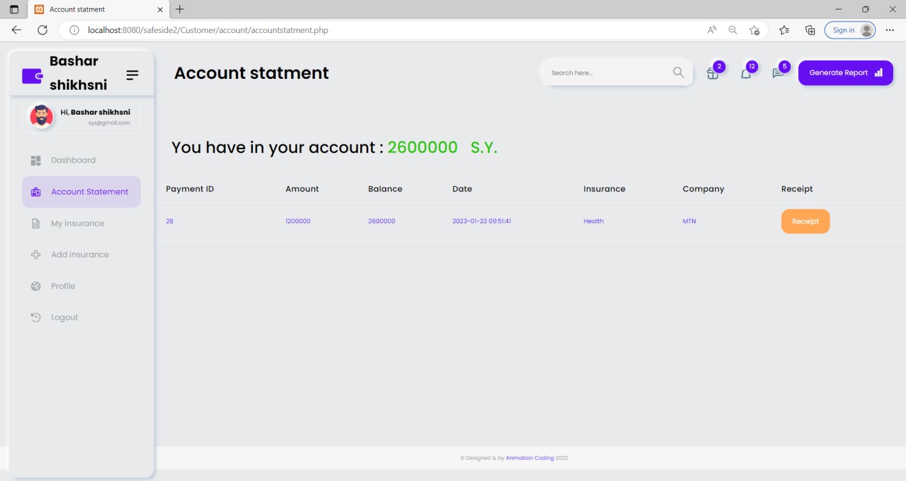The image size is (906, 481).
Task: Open the gift box notifications icon
Action: point(712,74)
